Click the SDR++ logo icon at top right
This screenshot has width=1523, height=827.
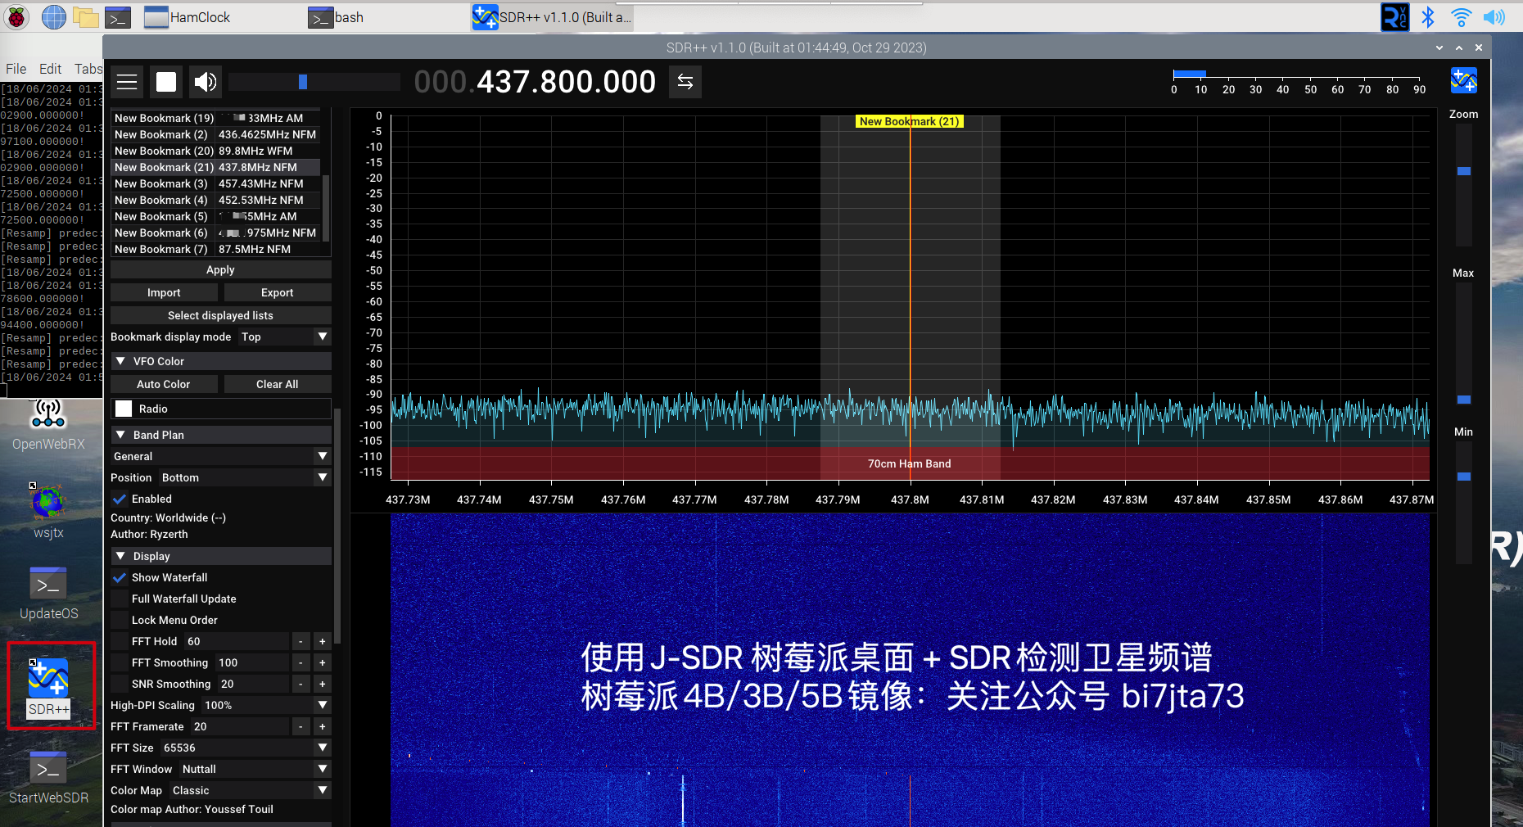1464,80
